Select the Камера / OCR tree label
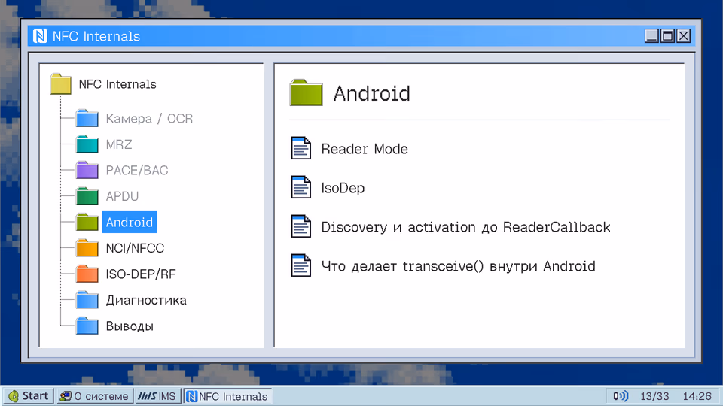Viewport: 723px width, 406px height. coord(149,119)
